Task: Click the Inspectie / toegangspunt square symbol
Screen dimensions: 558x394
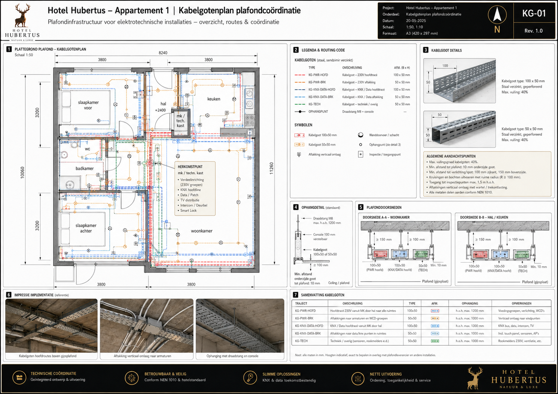Action: tap(361, 154)
